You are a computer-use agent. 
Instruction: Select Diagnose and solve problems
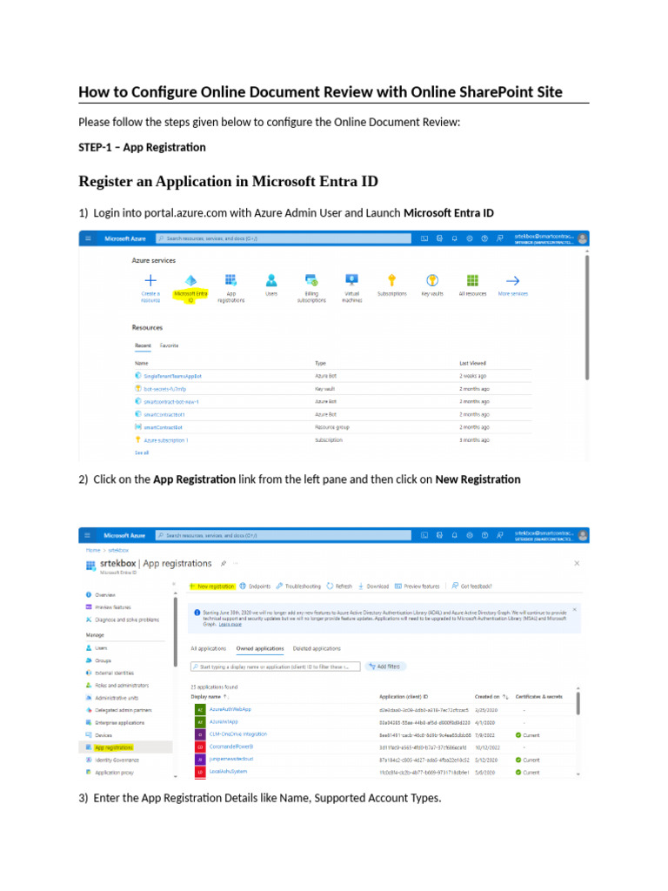[x=127, y=620]
